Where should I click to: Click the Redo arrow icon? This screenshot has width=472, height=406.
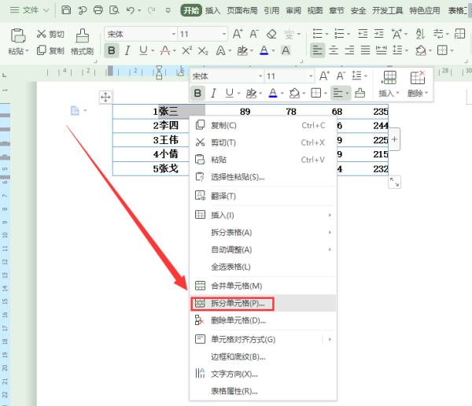(151, 10)
